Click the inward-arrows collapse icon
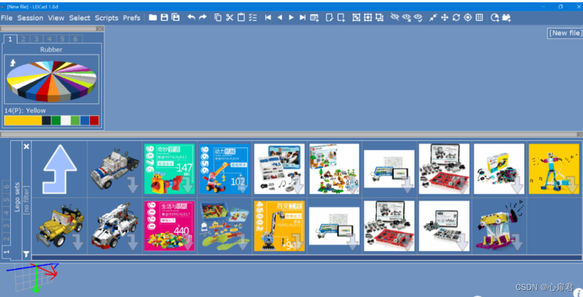583x297 pixels. pos(433,17)
